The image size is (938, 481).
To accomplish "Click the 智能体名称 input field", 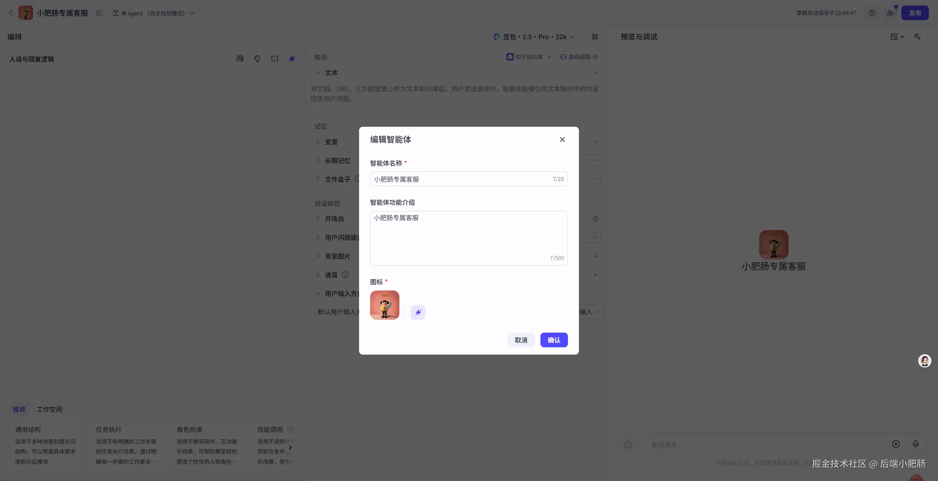I will [x=469, y=179].
